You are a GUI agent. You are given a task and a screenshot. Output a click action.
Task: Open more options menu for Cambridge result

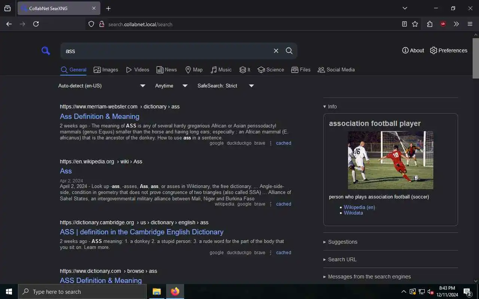(x=271, y=253)
